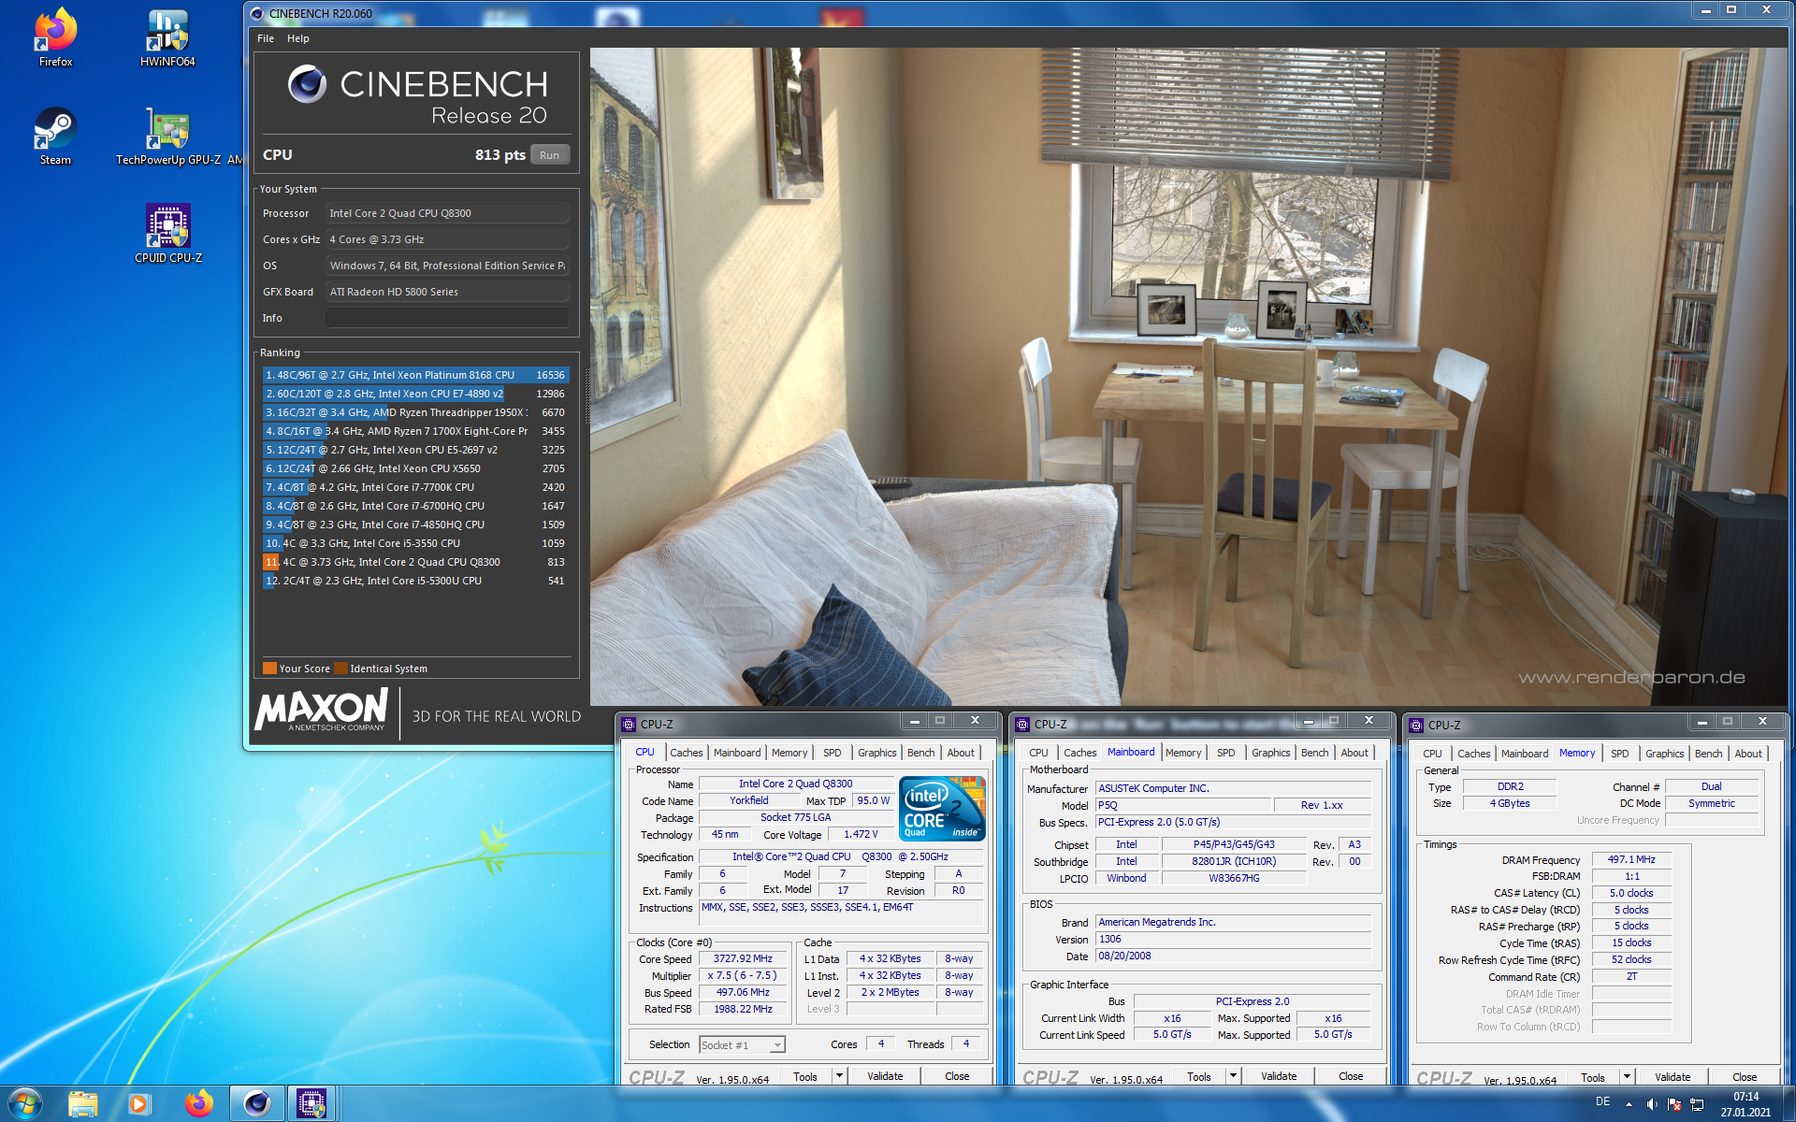Select ranking entry Intel Core i5-5300U CPU

(415, 581)
